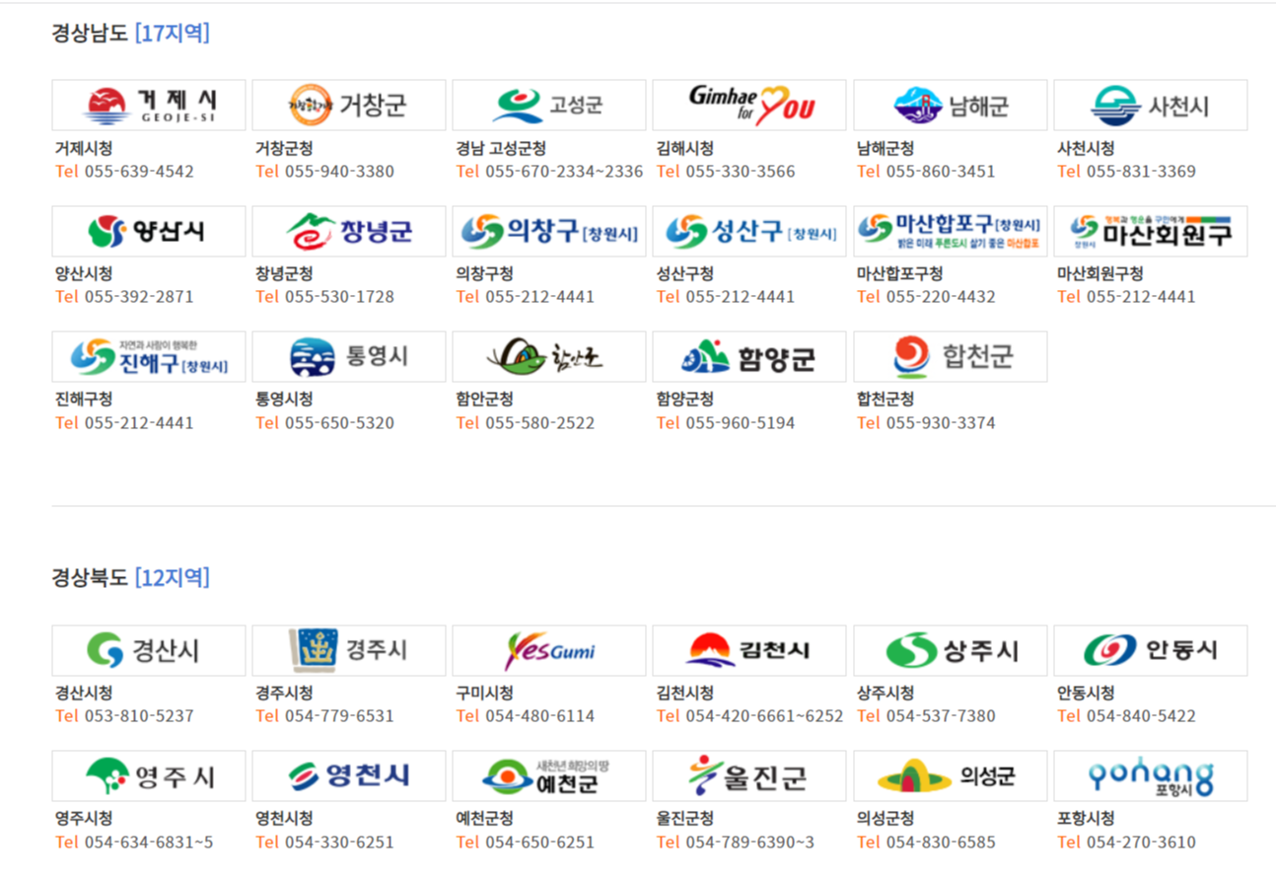Click the 경상남도 17지역 heading
This screenshot has width=1276, height=881.
[x=130, y=33]
